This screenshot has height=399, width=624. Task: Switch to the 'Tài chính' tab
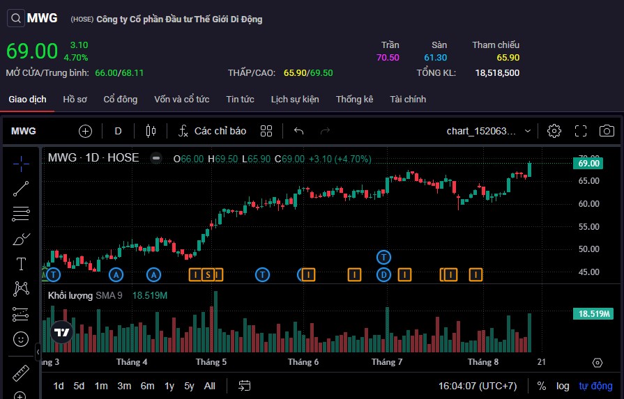tap(408, 99)
